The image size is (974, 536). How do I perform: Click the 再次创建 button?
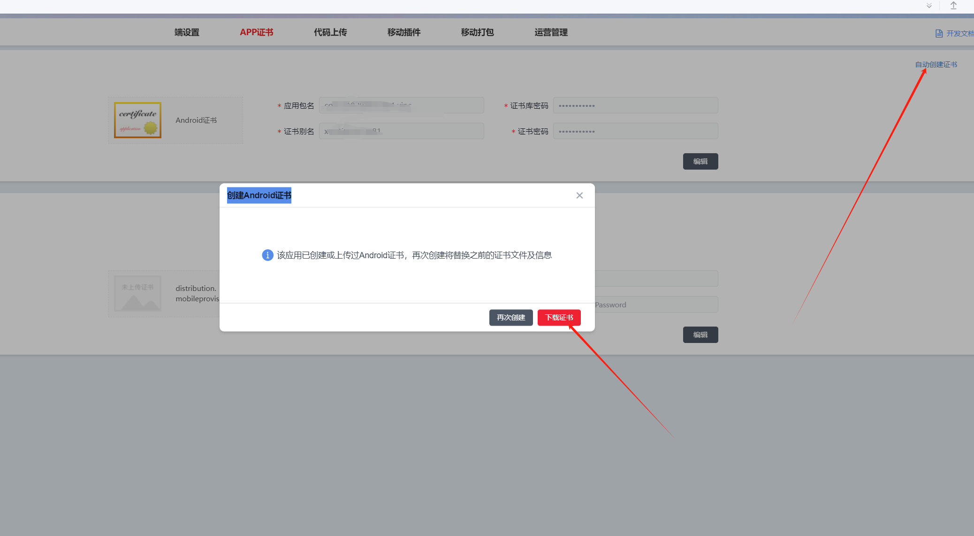click(511, 318)
